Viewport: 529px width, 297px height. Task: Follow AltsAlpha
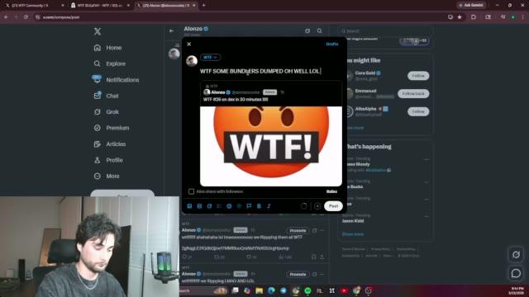(418, 111)
